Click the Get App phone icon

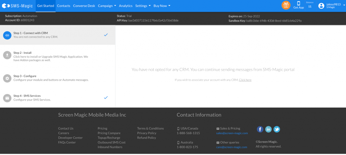pos(299,3)
